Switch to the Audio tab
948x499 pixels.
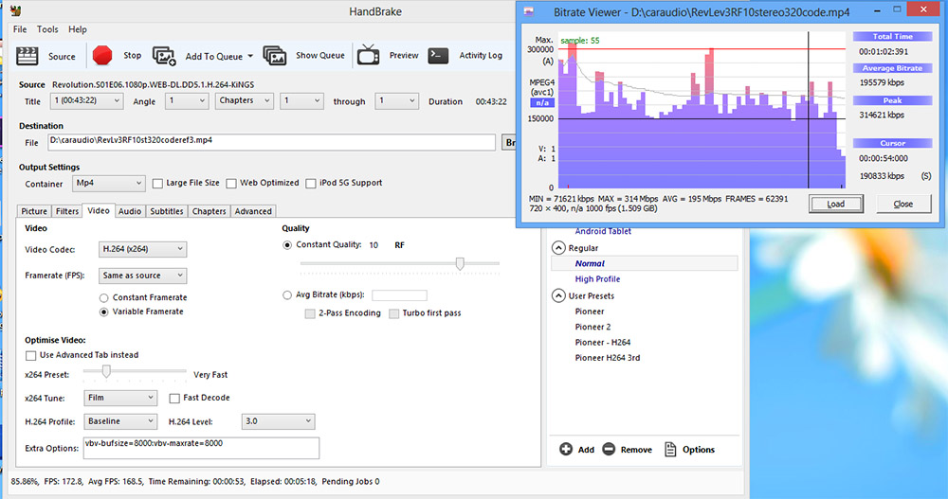[x=129, y=211]
